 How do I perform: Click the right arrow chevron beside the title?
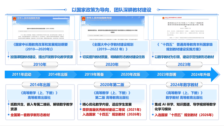click(x=66, y=10)
